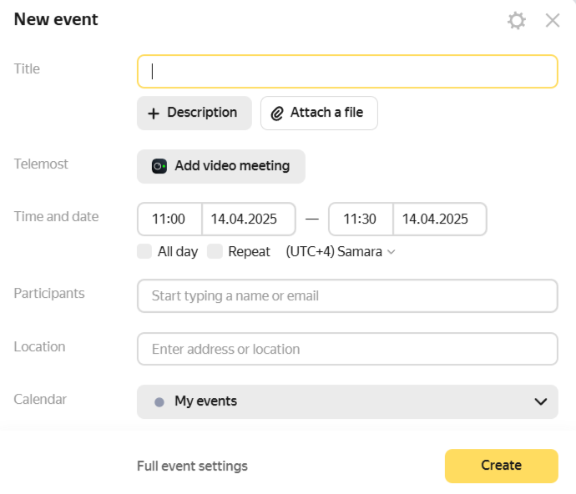Click the Location address input field
This screenshot has width=576, height=494.
[x=347, y=349]
